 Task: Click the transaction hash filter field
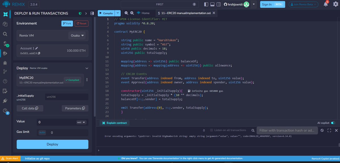(287, 130)
